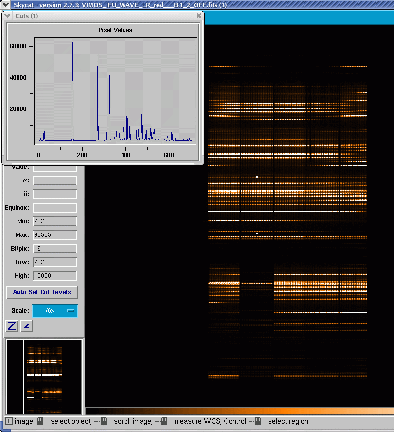Click the Min value field

(x=54, y=221)
